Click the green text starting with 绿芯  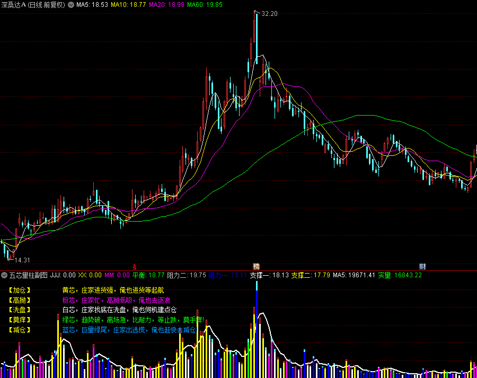pyautogui.click(x=133, y=320)
